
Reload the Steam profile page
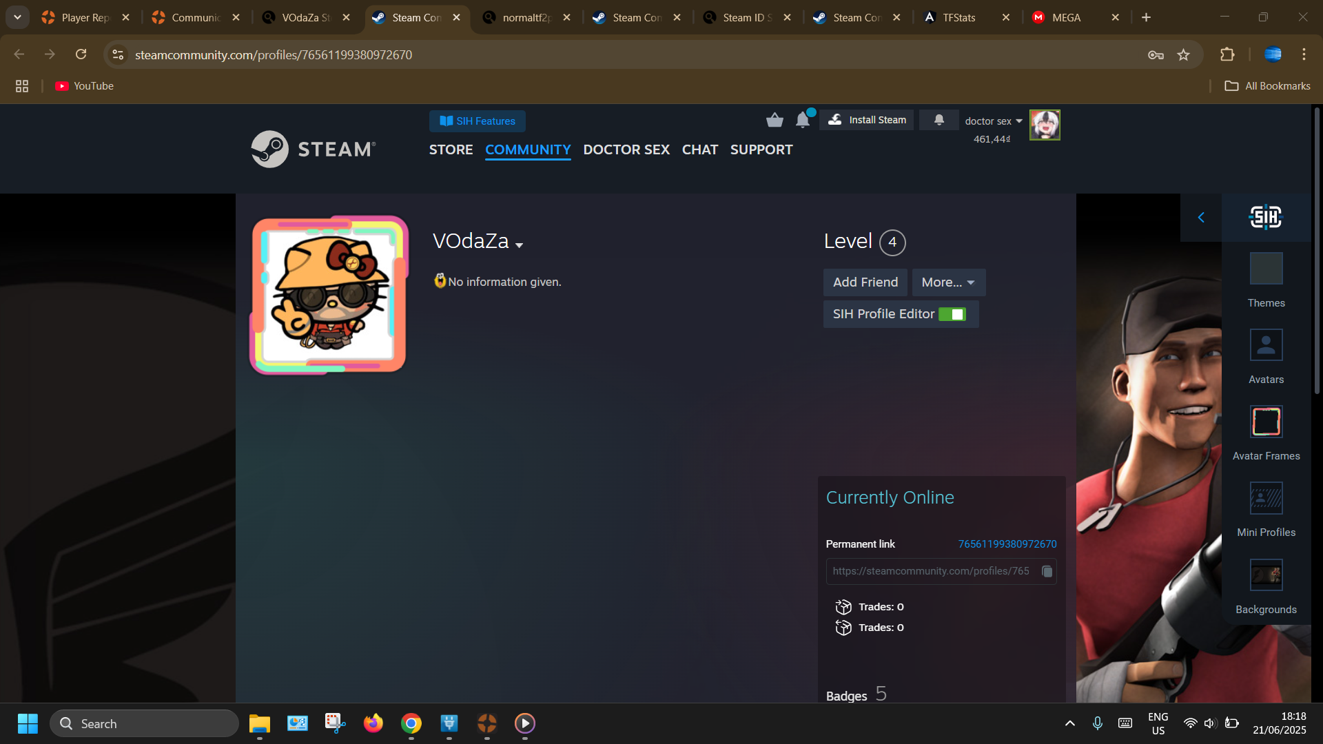coord(81,54)
